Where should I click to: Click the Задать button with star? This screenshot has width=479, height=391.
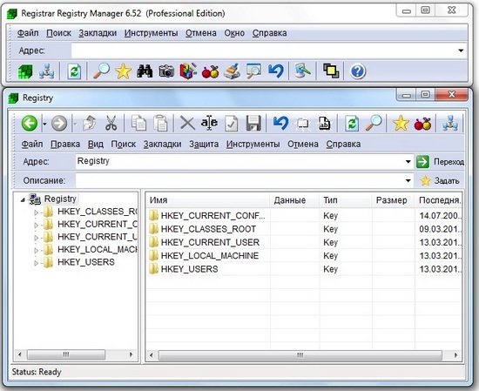pos(439,181)
